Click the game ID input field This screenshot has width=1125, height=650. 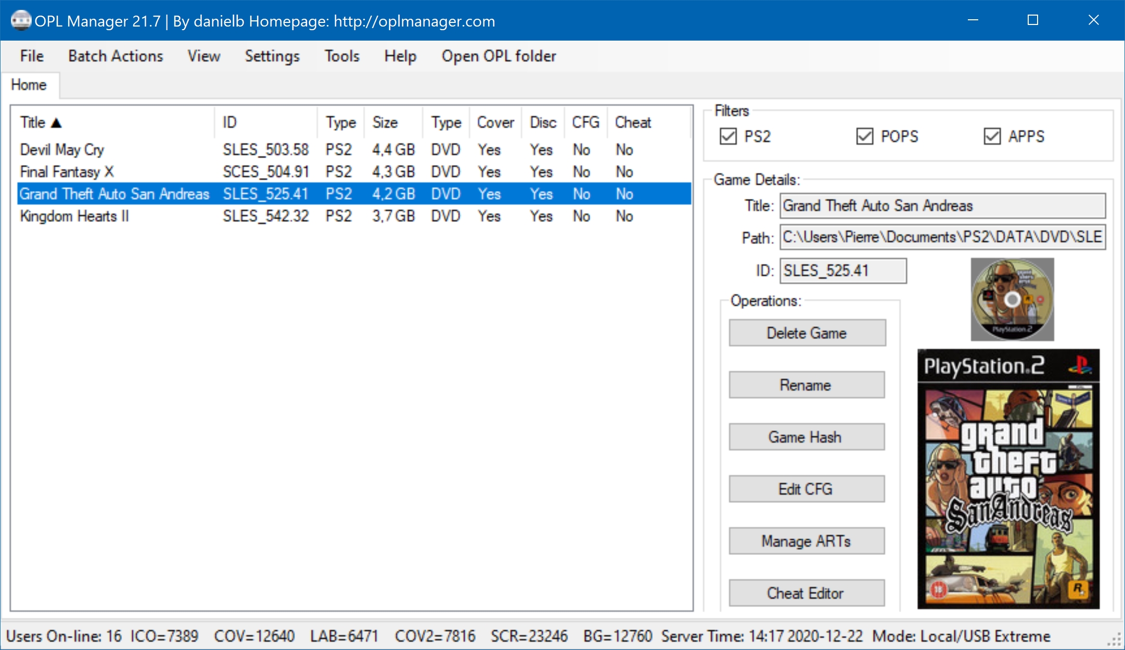[x=843, y=271]
